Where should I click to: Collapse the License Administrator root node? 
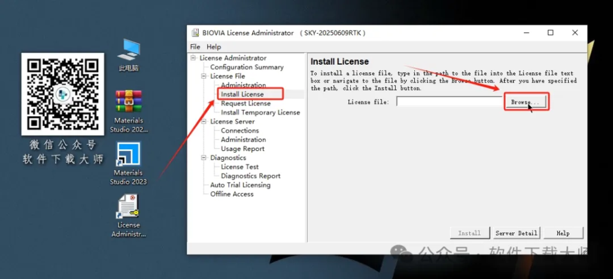pyautogui.click(x=193, y=58)
